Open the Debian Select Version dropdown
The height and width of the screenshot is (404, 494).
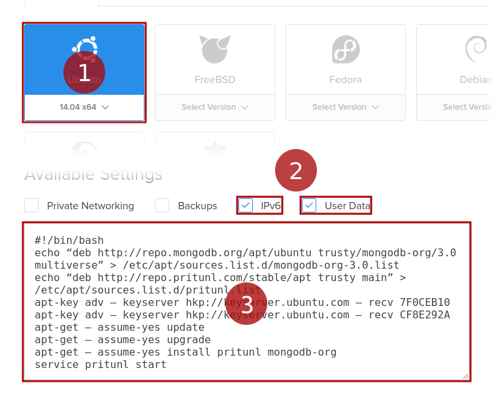click(455, 107)
